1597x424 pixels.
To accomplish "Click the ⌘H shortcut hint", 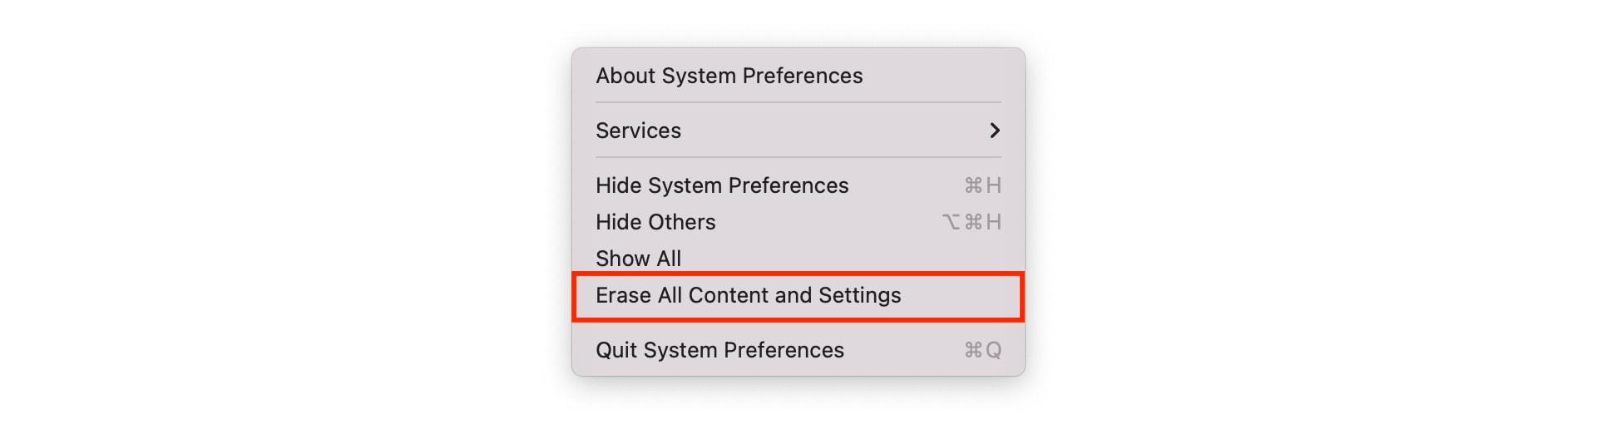I will (x=982, y=185).
